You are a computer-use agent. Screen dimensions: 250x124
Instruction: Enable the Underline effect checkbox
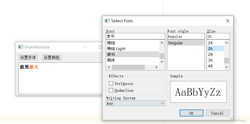click(111, 90)
